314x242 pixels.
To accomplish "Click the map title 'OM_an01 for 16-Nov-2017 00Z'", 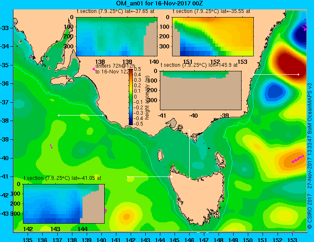I will click(160, 3).
